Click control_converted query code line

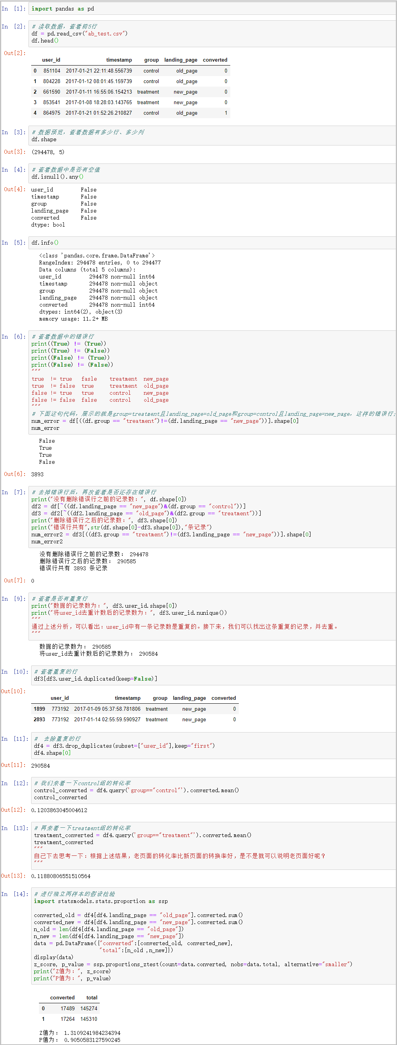pos(136,790)
